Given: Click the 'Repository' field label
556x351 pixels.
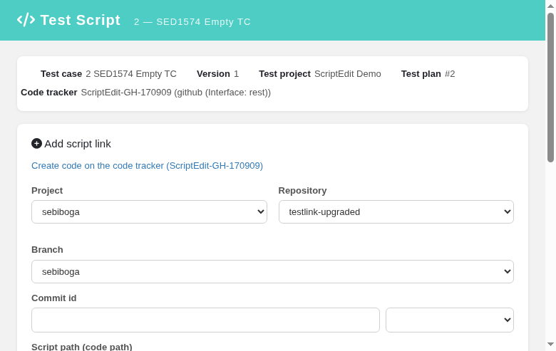Looking at the screenshot, I should 302,191.
